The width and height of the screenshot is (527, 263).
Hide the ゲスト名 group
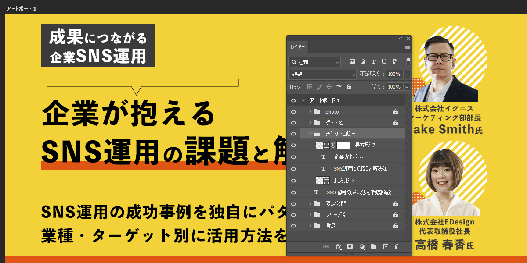coord(293,123)
